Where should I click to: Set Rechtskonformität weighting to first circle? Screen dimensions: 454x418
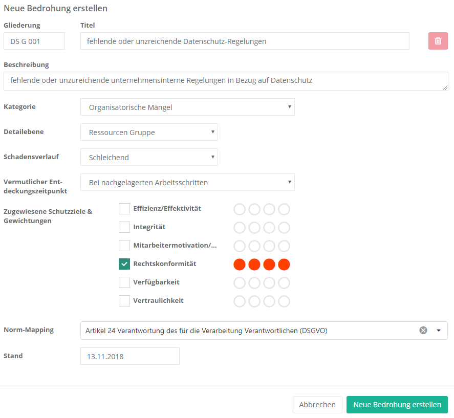[240, 265]
